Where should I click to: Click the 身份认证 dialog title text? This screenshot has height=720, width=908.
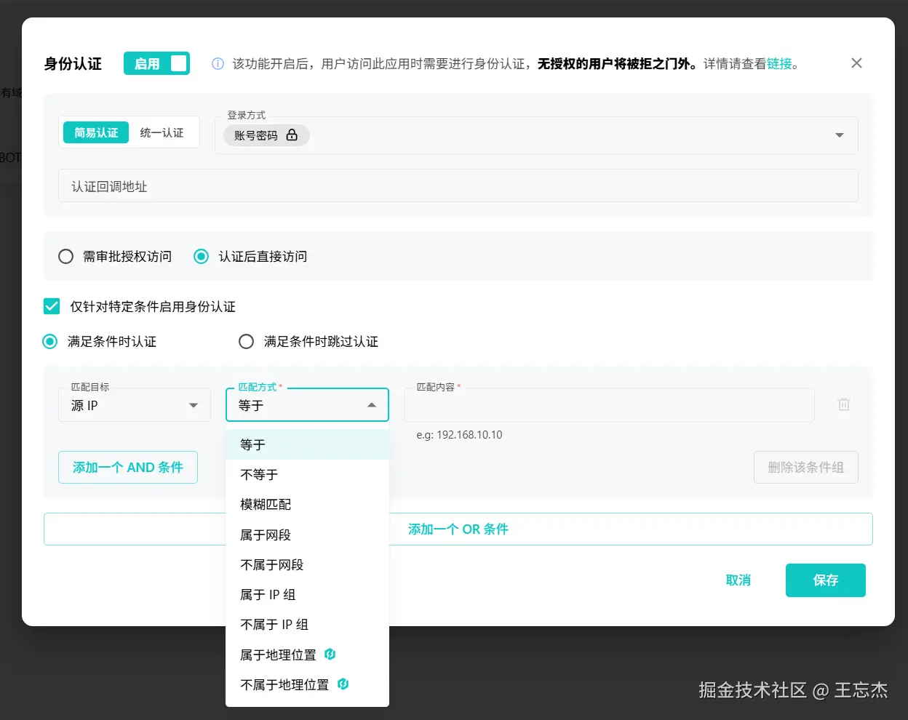point(73,64)
